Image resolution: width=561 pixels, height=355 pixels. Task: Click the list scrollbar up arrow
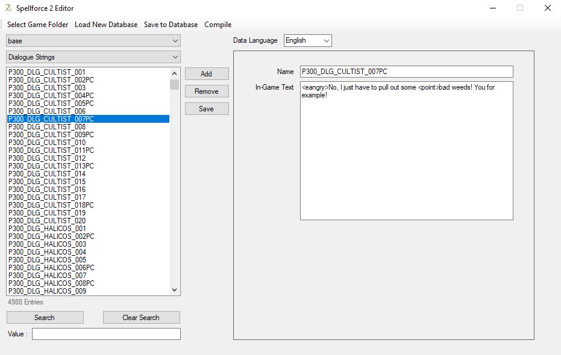click(x=174, y=73)
